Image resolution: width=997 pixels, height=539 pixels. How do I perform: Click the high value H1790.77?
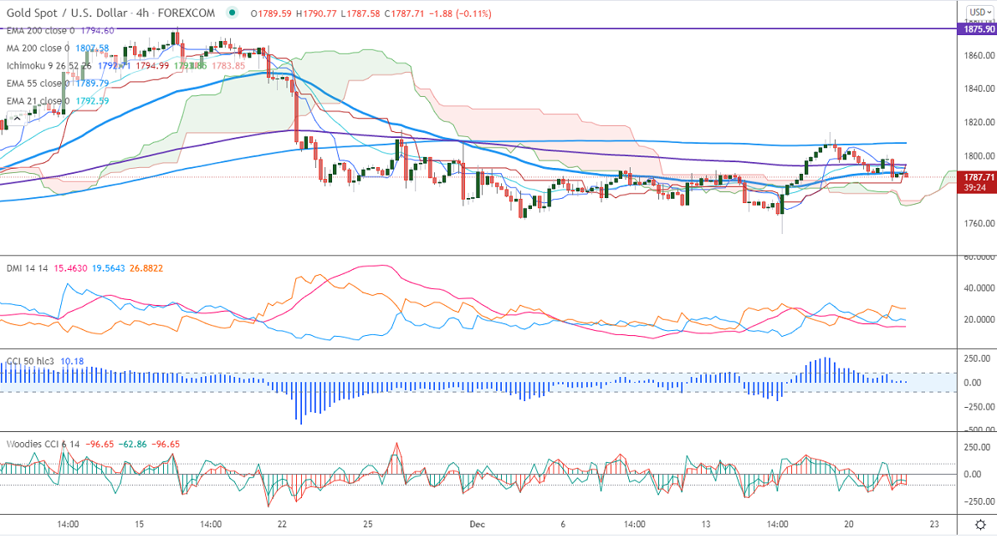coord(316,13)
